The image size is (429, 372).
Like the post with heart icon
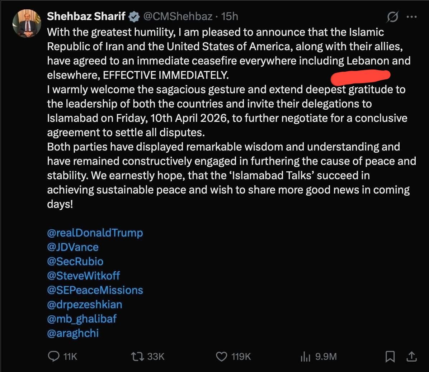(x=222, y=356)
